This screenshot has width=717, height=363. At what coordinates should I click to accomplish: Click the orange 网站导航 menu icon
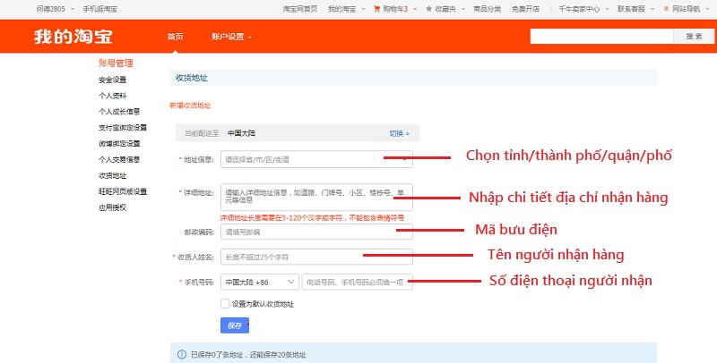[x=666, y=9]
